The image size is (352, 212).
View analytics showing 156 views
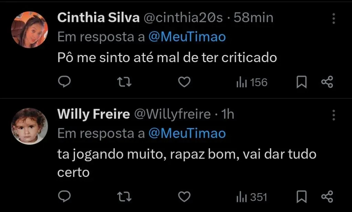point(252,82)
